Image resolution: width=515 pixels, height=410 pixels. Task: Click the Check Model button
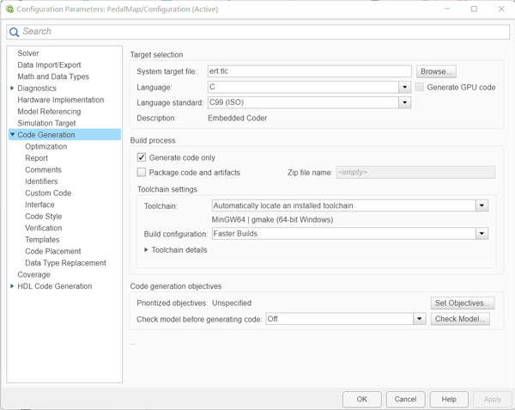point(460,318)
